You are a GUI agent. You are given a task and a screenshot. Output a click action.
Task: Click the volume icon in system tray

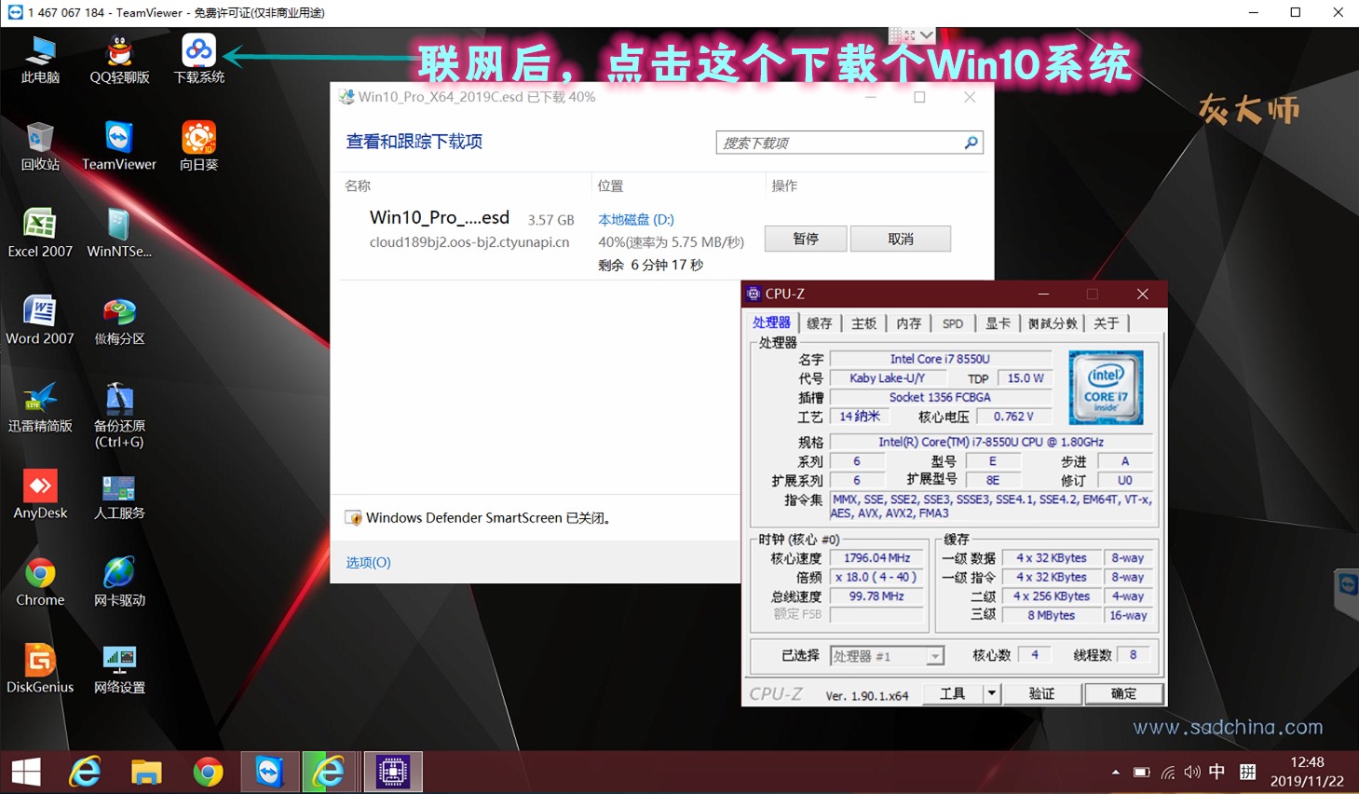click(x=1192, y=773)
